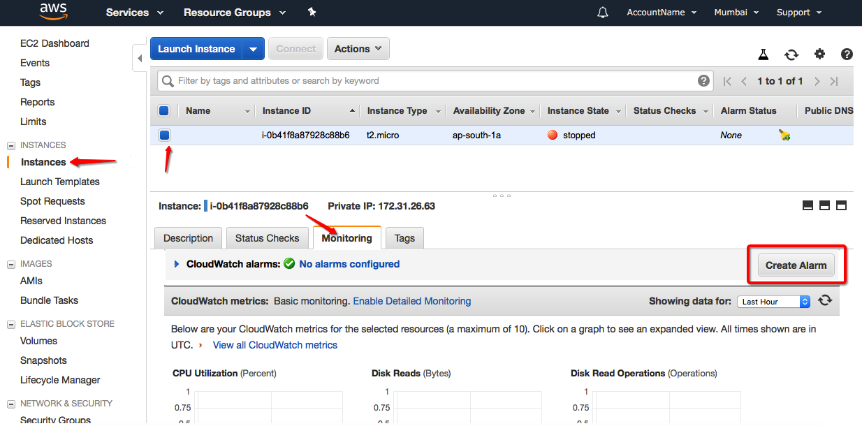Click the AWS logo home icon
The width and height of the screenshot is (862, 426).
point(53,12)
